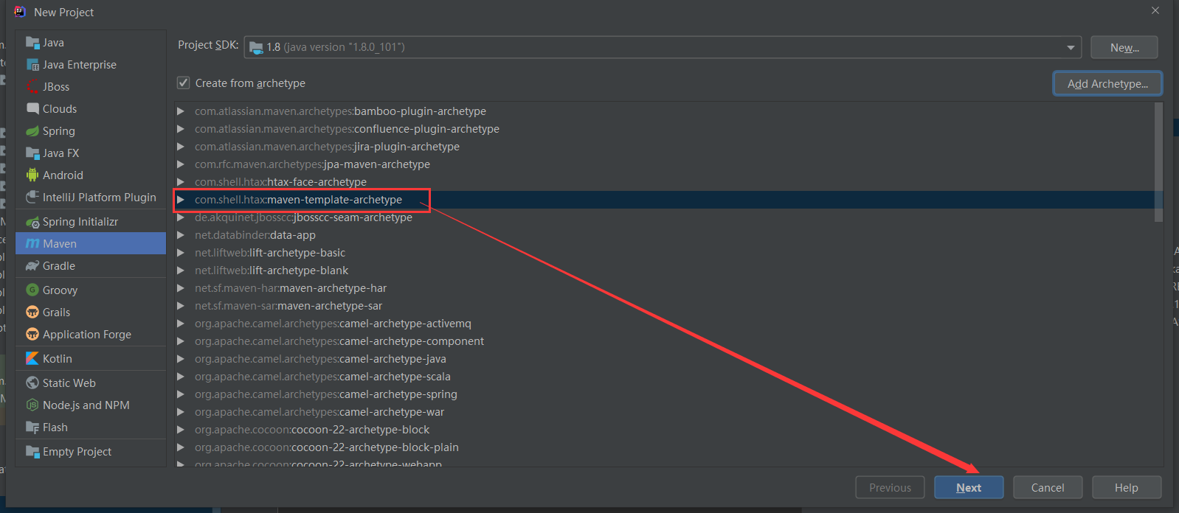The height and width of the screenshot is (513, 1179).
Task: Expand the lift-archetype-basic node
Action: (181, 253)
